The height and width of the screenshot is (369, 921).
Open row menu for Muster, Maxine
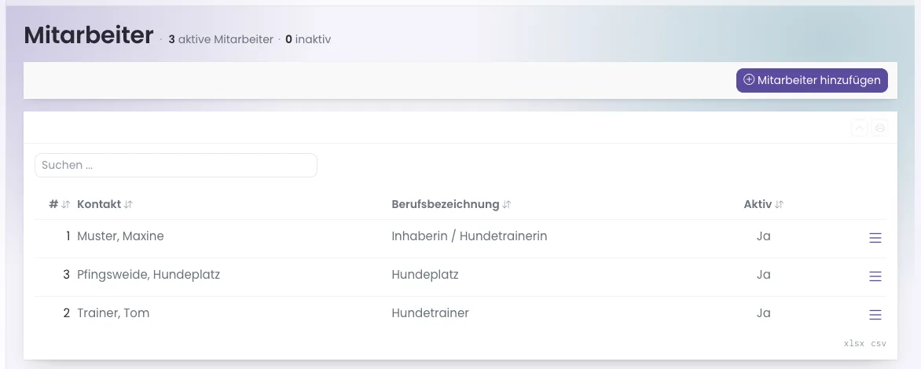pos(875,238)
